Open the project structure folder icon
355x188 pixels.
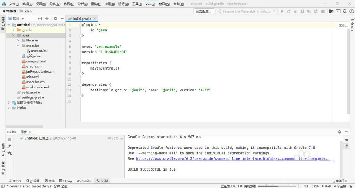(x=331, y=11)
